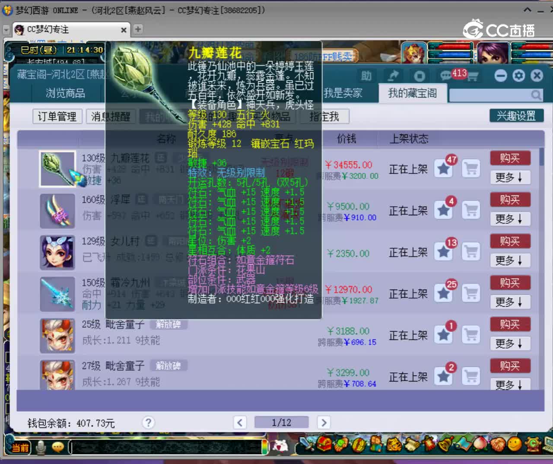This screenshot has width=553, height=464.
Task: Open the red treasure chest icon
Action: click(x=324, y=445)
